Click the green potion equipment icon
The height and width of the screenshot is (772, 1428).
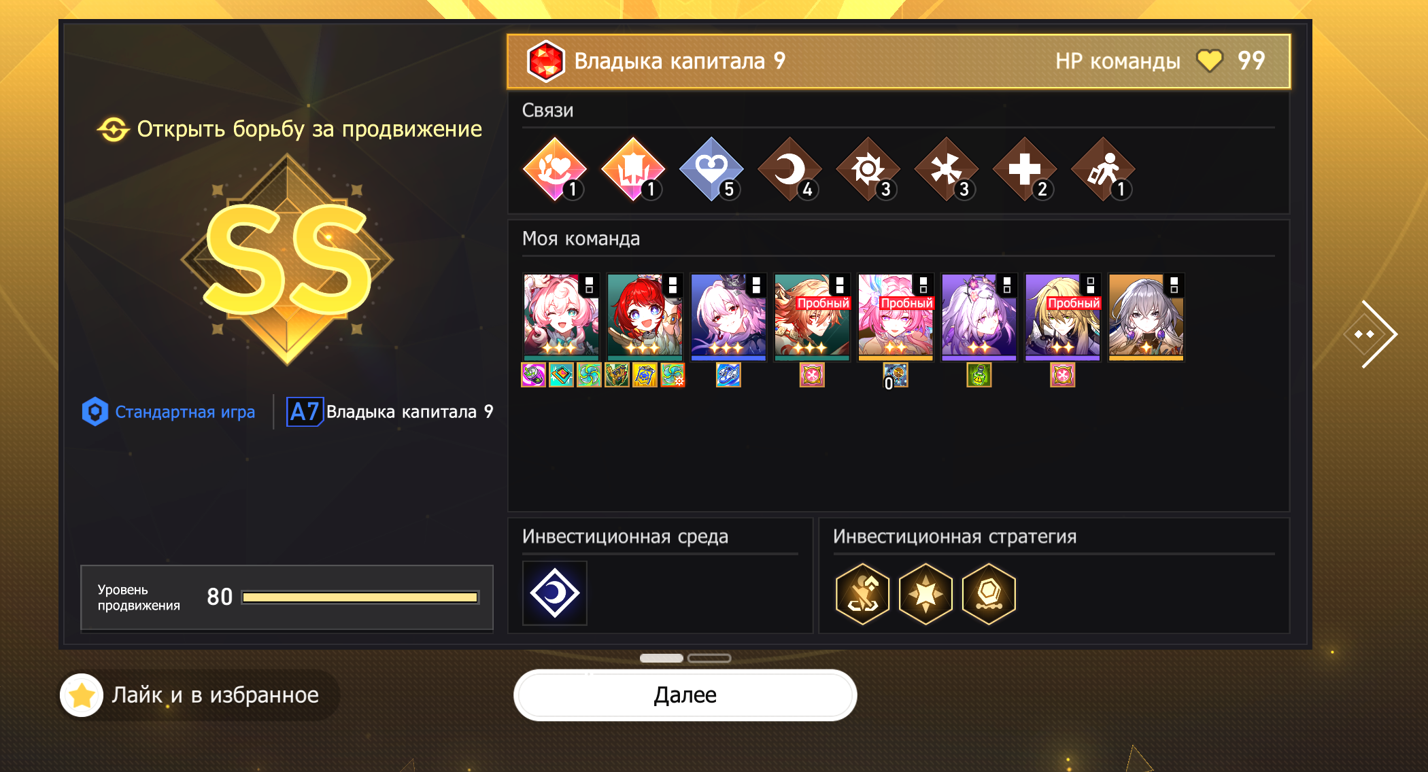[979, 374]
